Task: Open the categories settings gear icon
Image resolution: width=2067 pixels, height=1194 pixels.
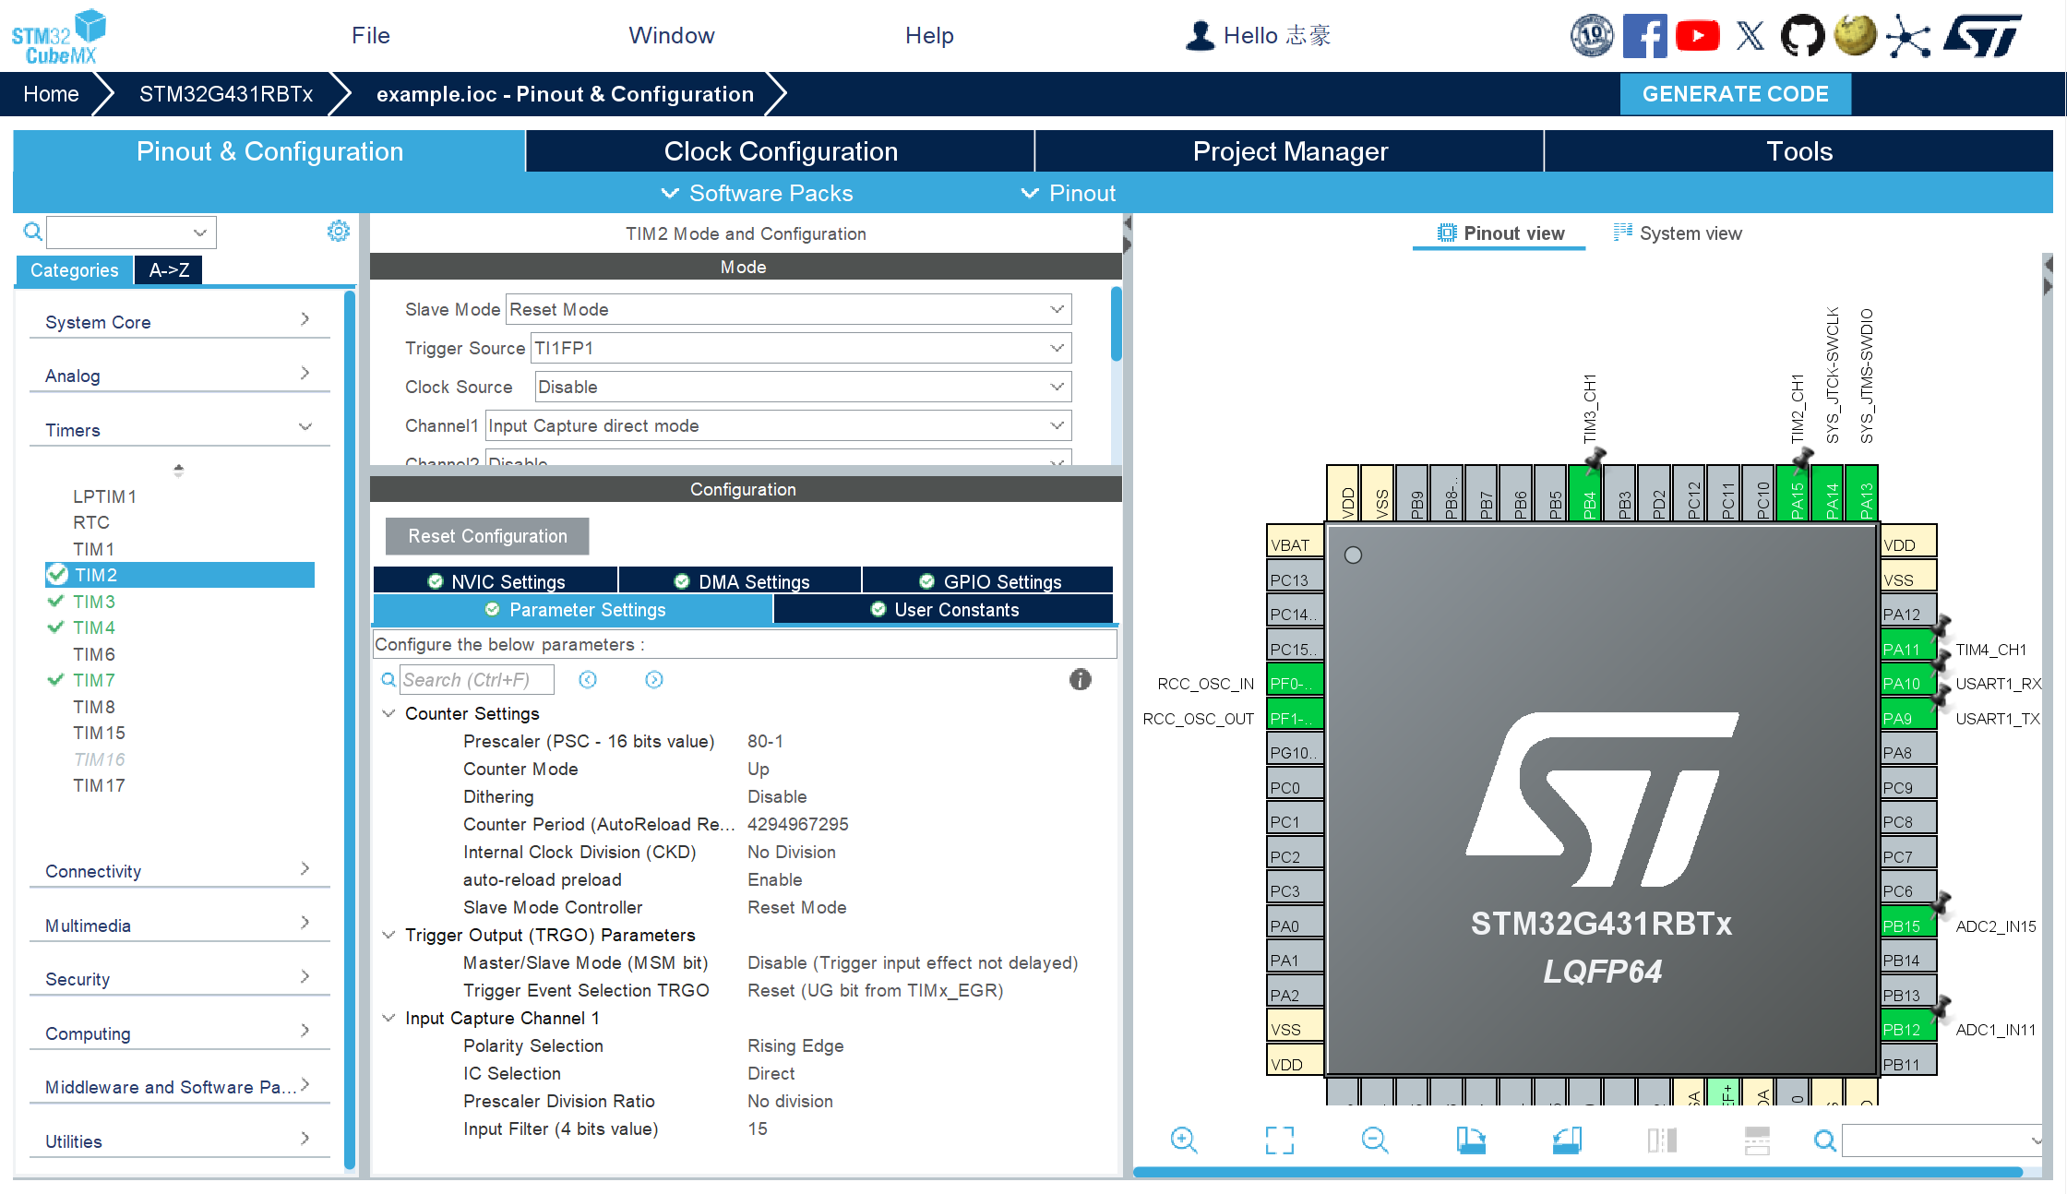Action: point(339,232)
